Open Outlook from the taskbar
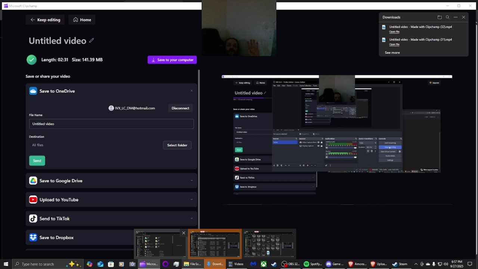478x269 pixels. [x=100, y=264]
